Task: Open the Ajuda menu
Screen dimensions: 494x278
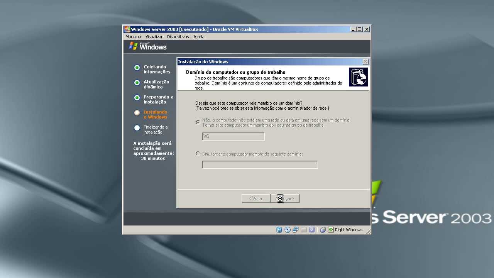Action: click(199, 37)
